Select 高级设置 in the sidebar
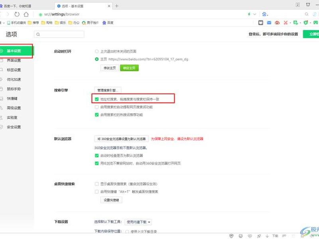 (14, 108)
